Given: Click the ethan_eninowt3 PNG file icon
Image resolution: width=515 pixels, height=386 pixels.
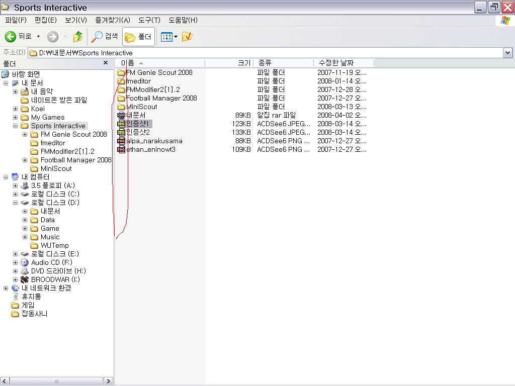Looking at the screenshot, I should tap(121, 149).
